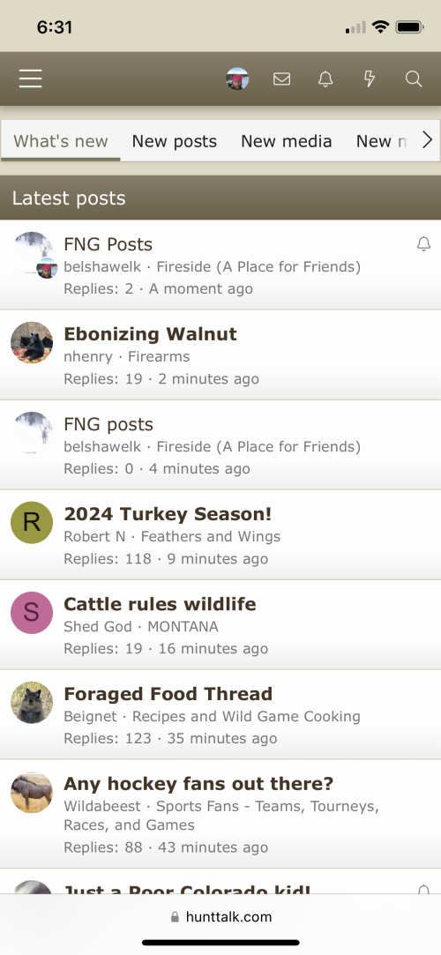
Task: Open the lightning bolt what's new icon
Action: tap(370, 78)
